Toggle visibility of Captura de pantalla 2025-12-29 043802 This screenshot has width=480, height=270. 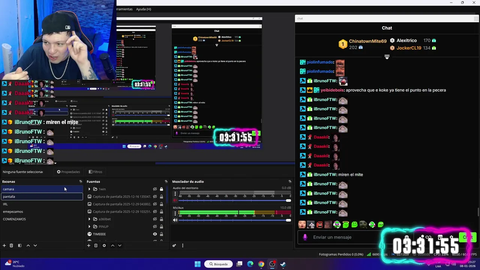tap(155, 204)
